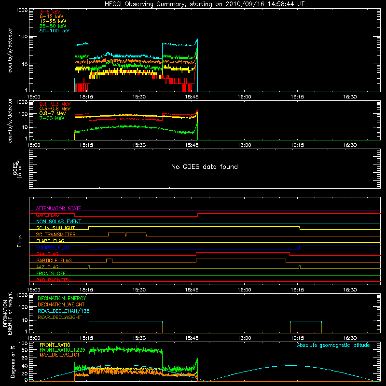Click the MAX_DET_VS_TOT legend label
Screen dimensions: 386x386
pyautogui.click(x=60, y=355)
